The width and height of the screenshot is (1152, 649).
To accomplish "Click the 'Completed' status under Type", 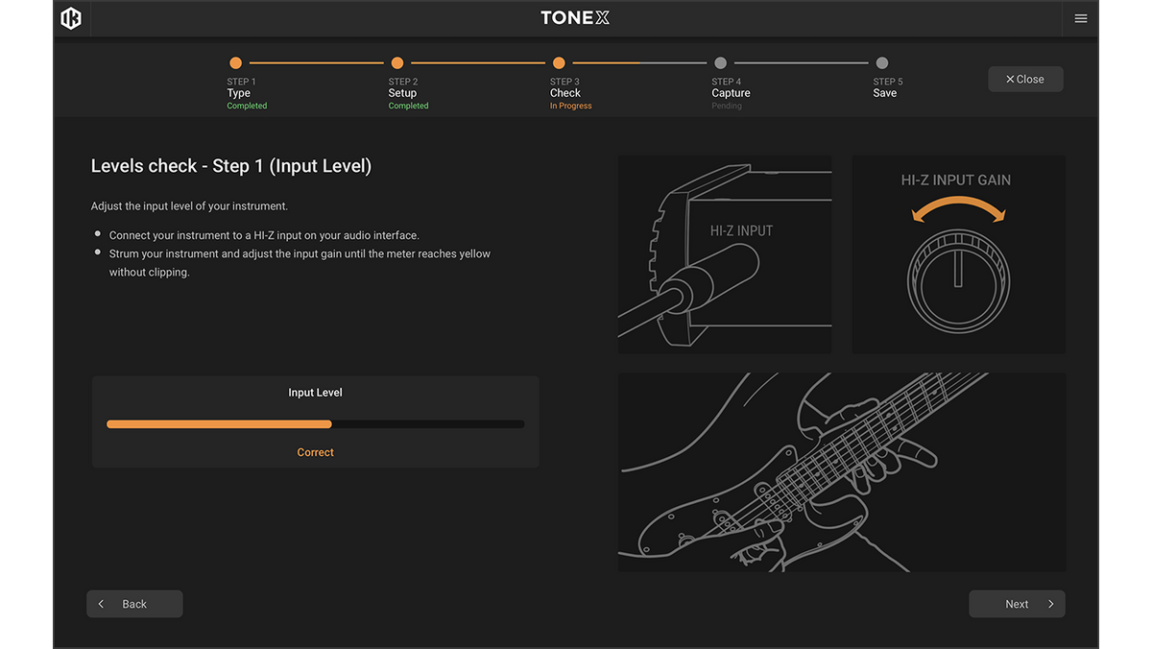I will 247,107.
